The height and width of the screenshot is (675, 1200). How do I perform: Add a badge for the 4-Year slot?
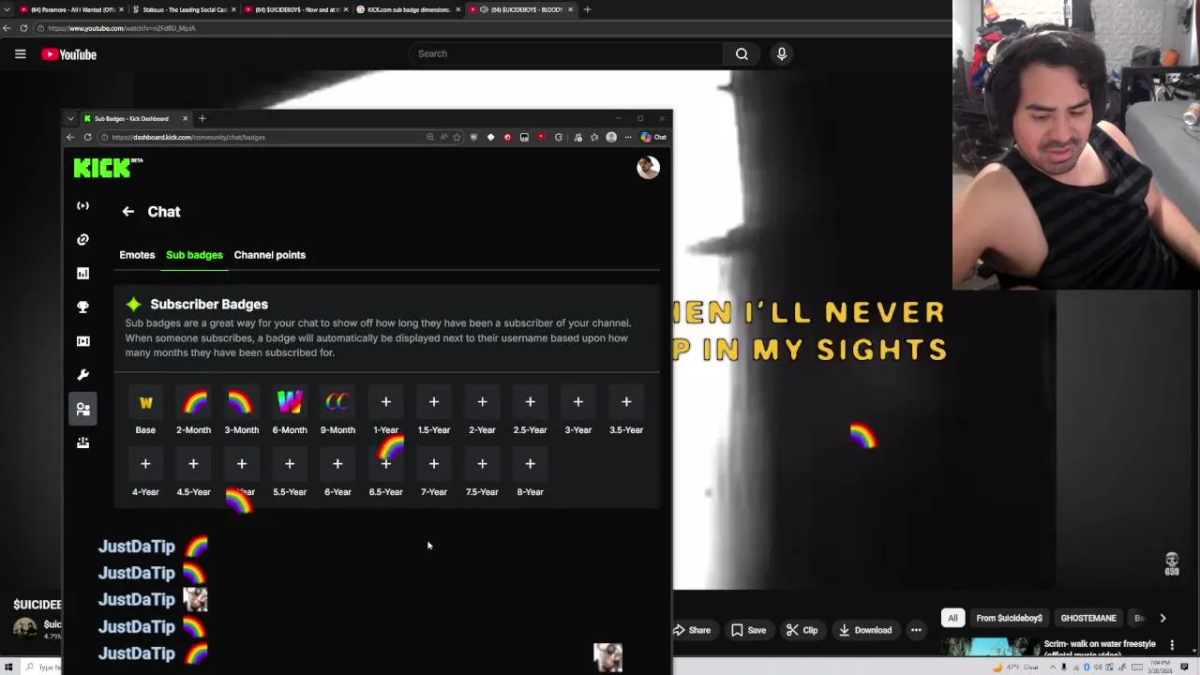coord(145,464)
